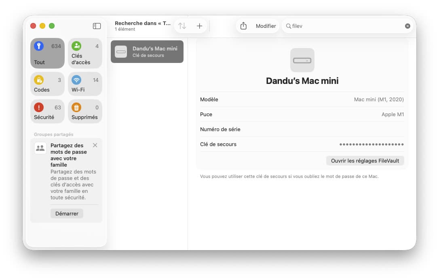Click the blue Wi-Fi signal icon
Viewport: 439px width, 280px height.
pyautogui.click(x=76, y=80)
